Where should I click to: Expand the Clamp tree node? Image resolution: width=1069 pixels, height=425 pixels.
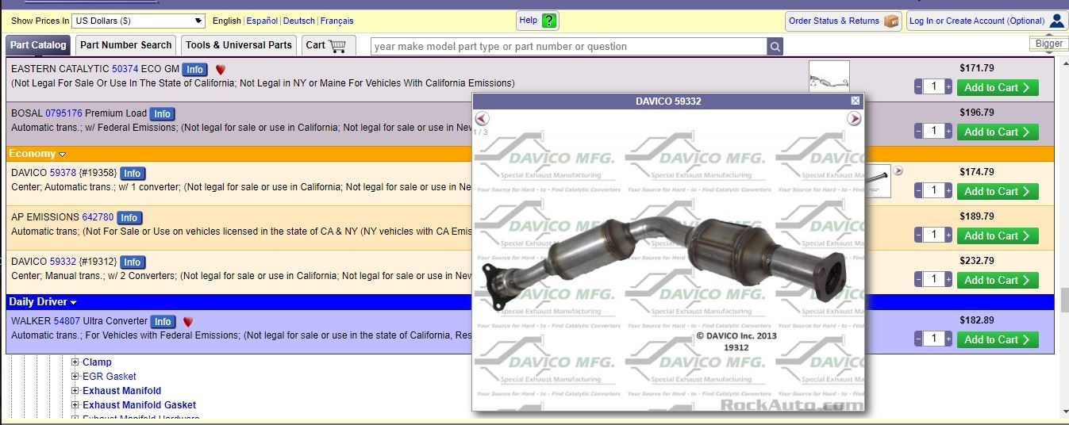(x=75, y=362)
